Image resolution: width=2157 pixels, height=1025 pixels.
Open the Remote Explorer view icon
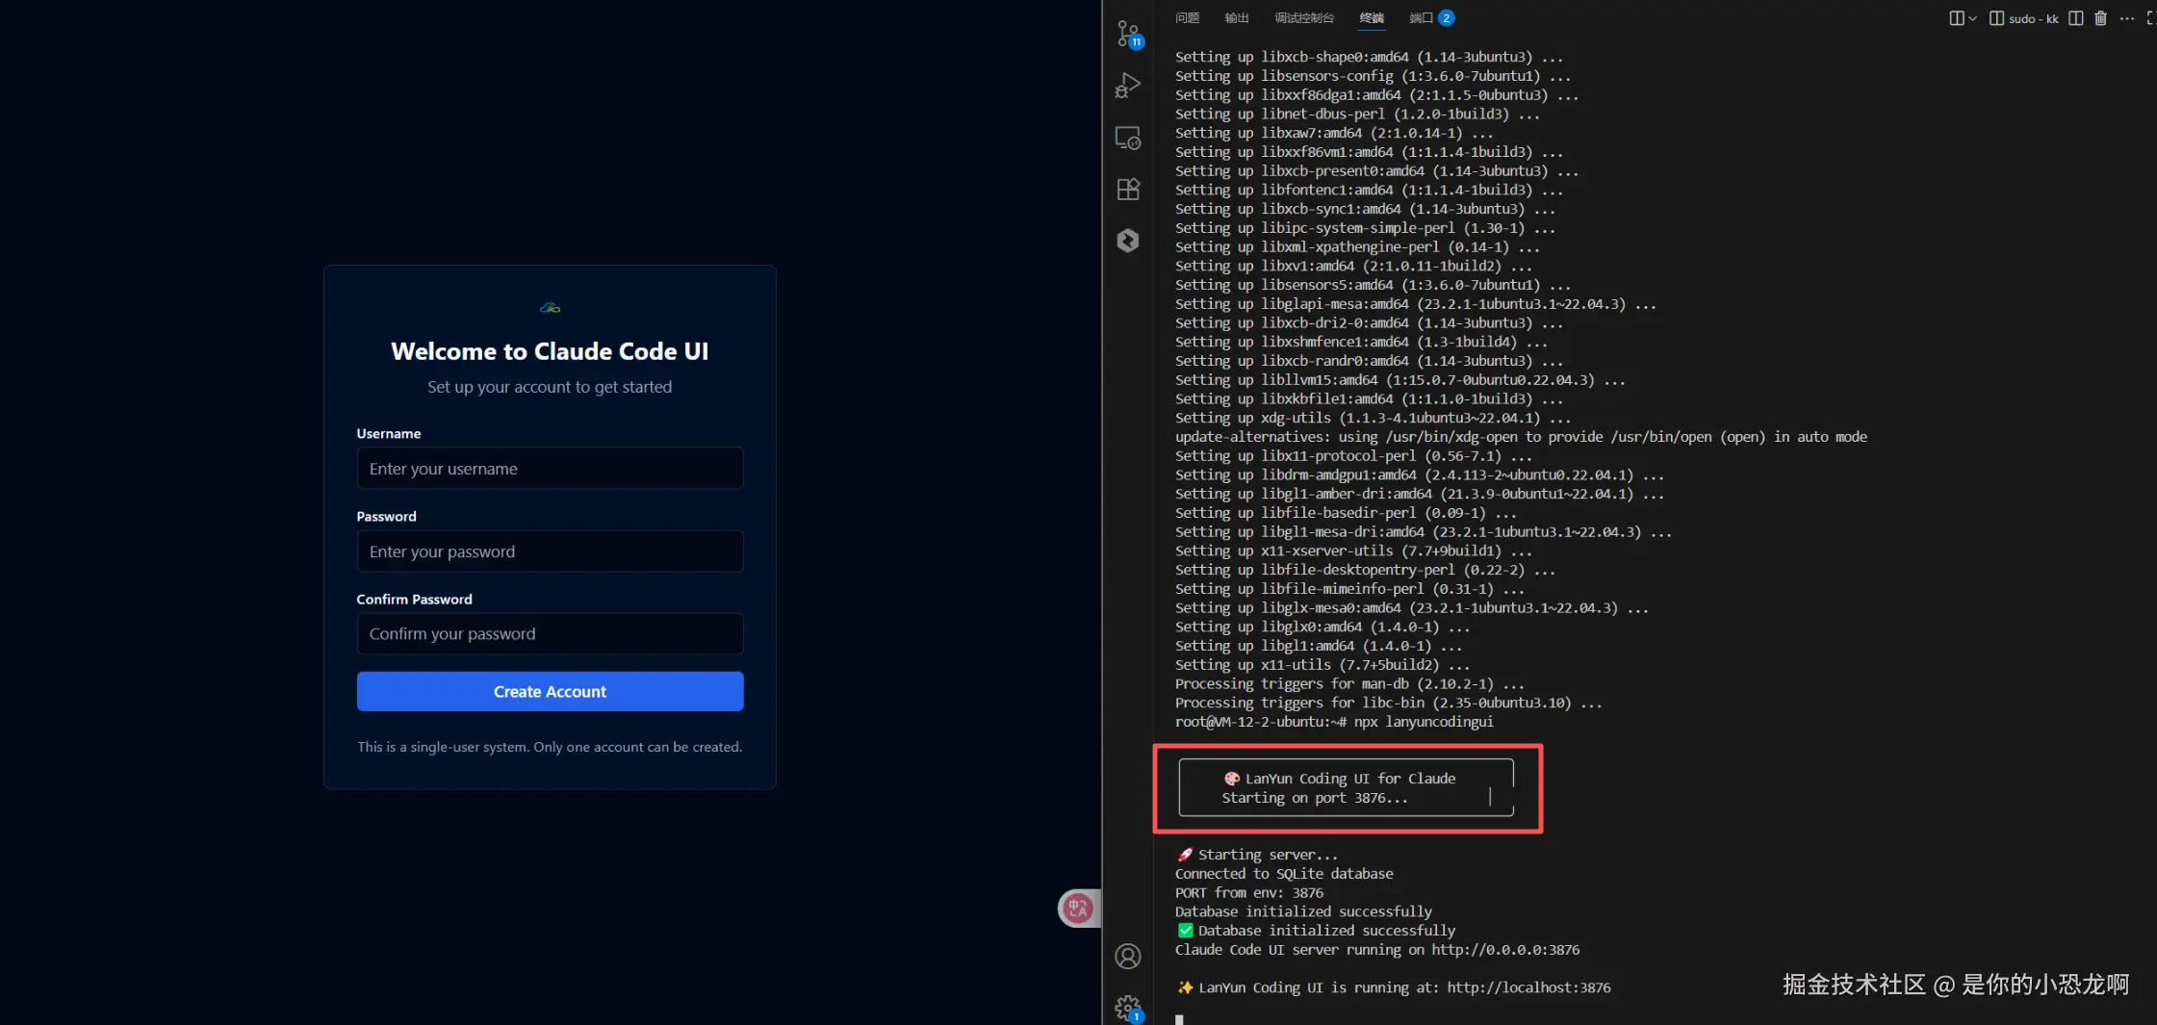coord(1128,138)
